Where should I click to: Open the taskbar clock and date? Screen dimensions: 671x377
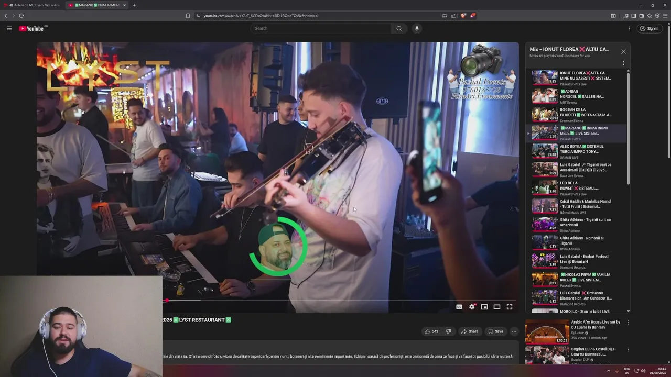[658, 371]
